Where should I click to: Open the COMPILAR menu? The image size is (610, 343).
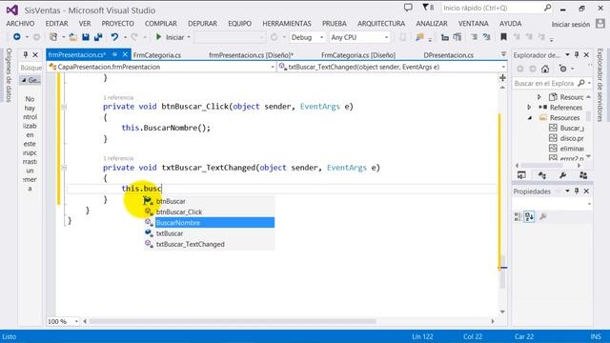point(161,24)
